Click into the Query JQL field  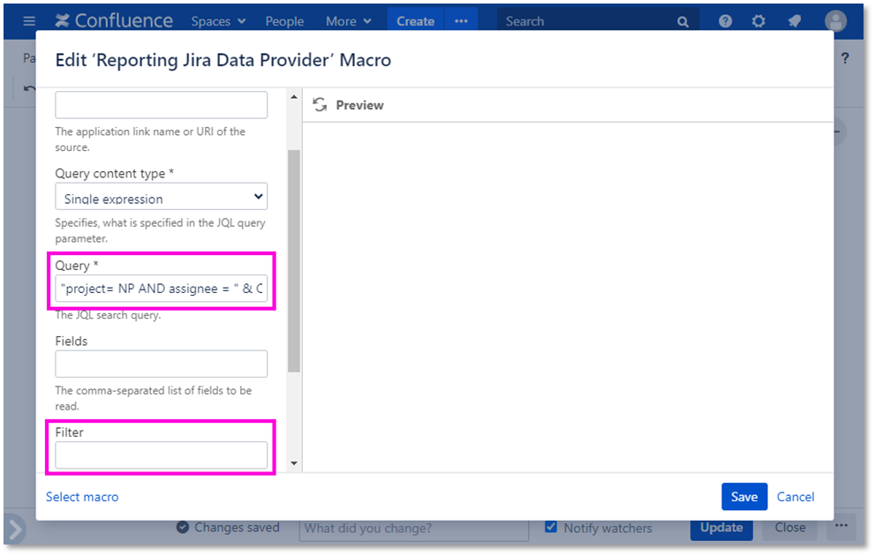(x=162, y=289)
